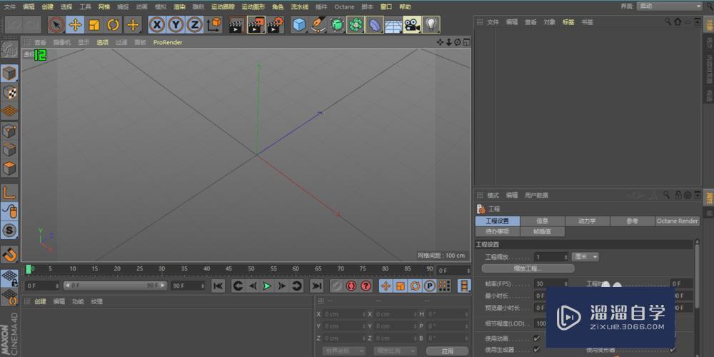714x357 pixels.
Task: Add a Light object
Action: pyautogui.click(x=431, y=24)
